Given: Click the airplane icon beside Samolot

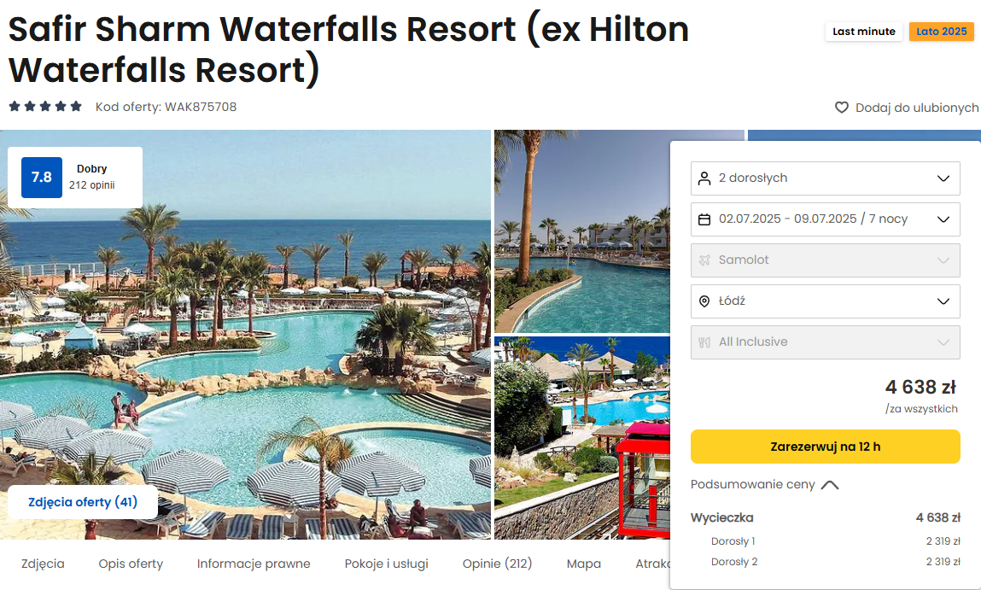Looking at the screenshot, I should (x=704, y=260).
